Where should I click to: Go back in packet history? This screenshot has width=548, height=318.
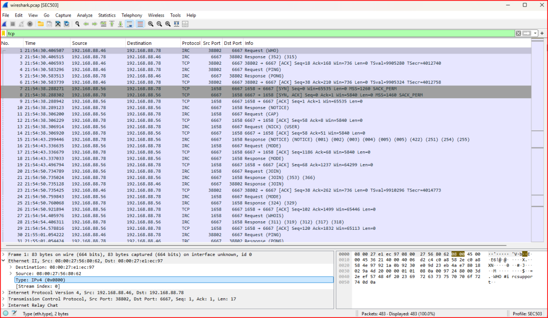click(86, 24)
